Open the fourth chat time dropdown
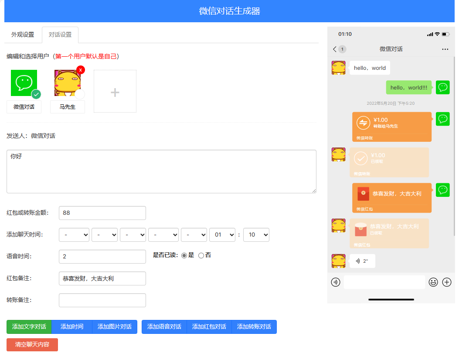Image resolution: width=459 pixels, height=357 pixels. click(163, 235)
